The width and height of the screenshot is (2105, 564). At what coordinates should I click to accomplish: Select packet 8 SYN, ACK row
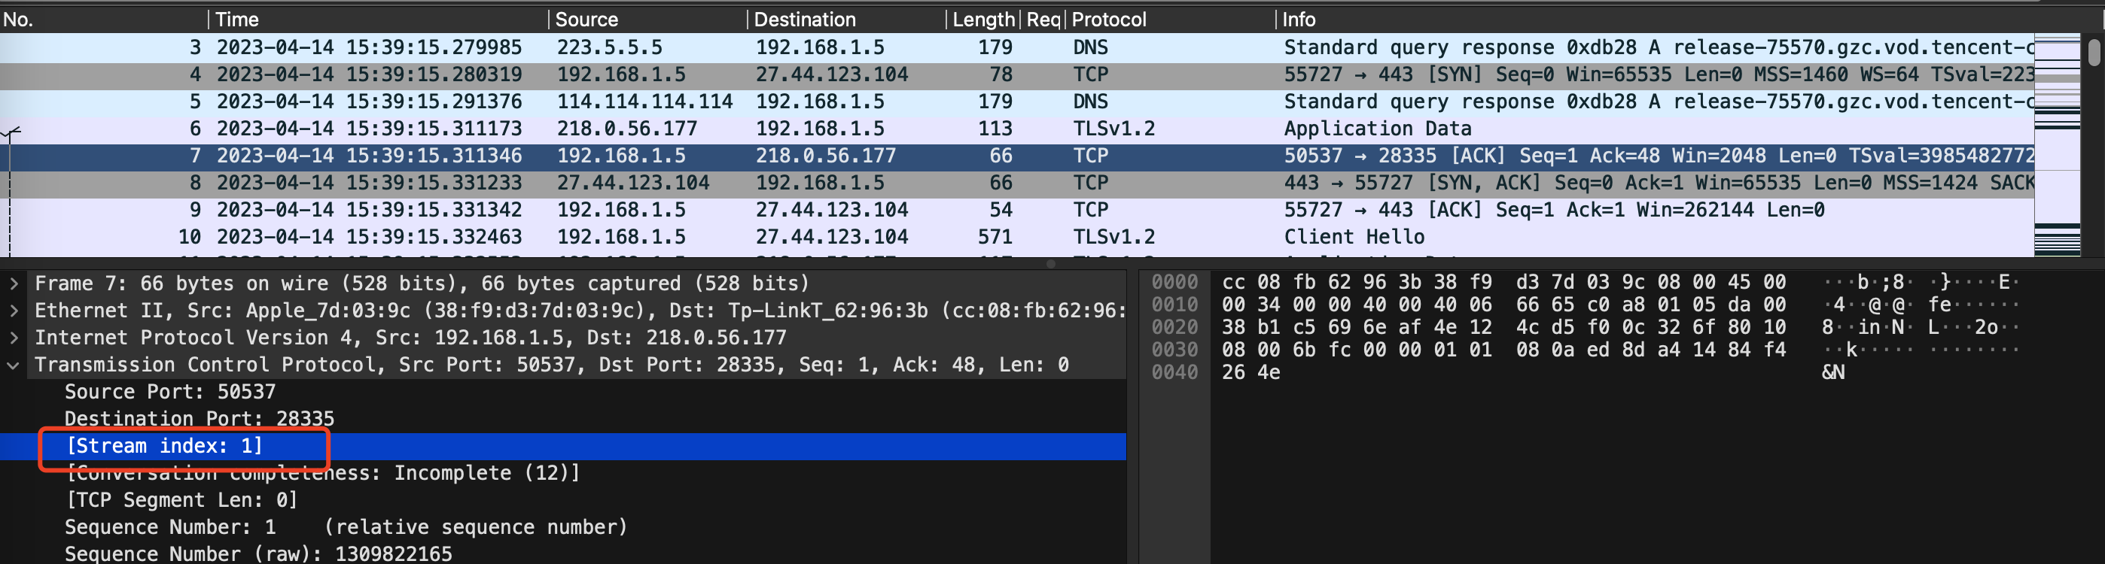[x=1016, y=182]
